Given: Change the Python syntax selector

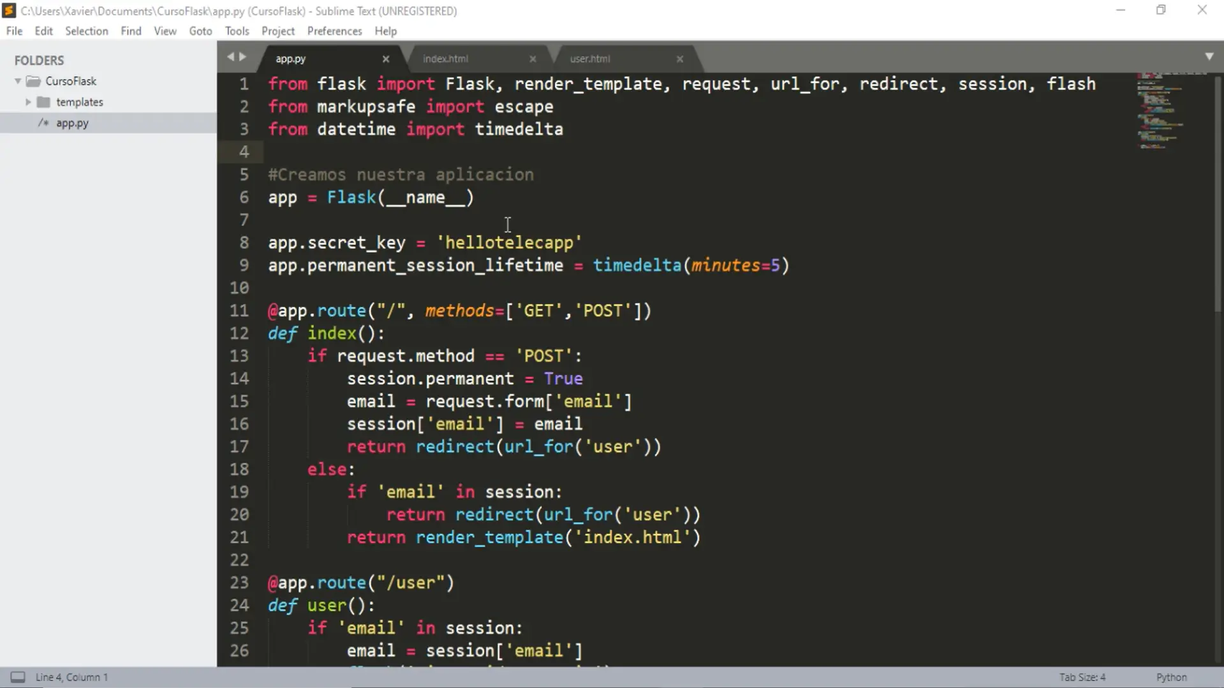Looking at the screenshot, I should click(1171, 677).
